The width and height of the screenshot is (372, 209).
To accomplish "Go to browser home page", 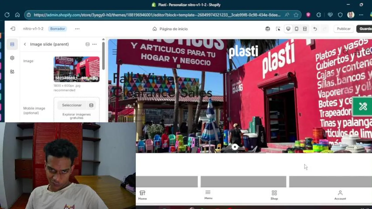I will tap(17, 15).
